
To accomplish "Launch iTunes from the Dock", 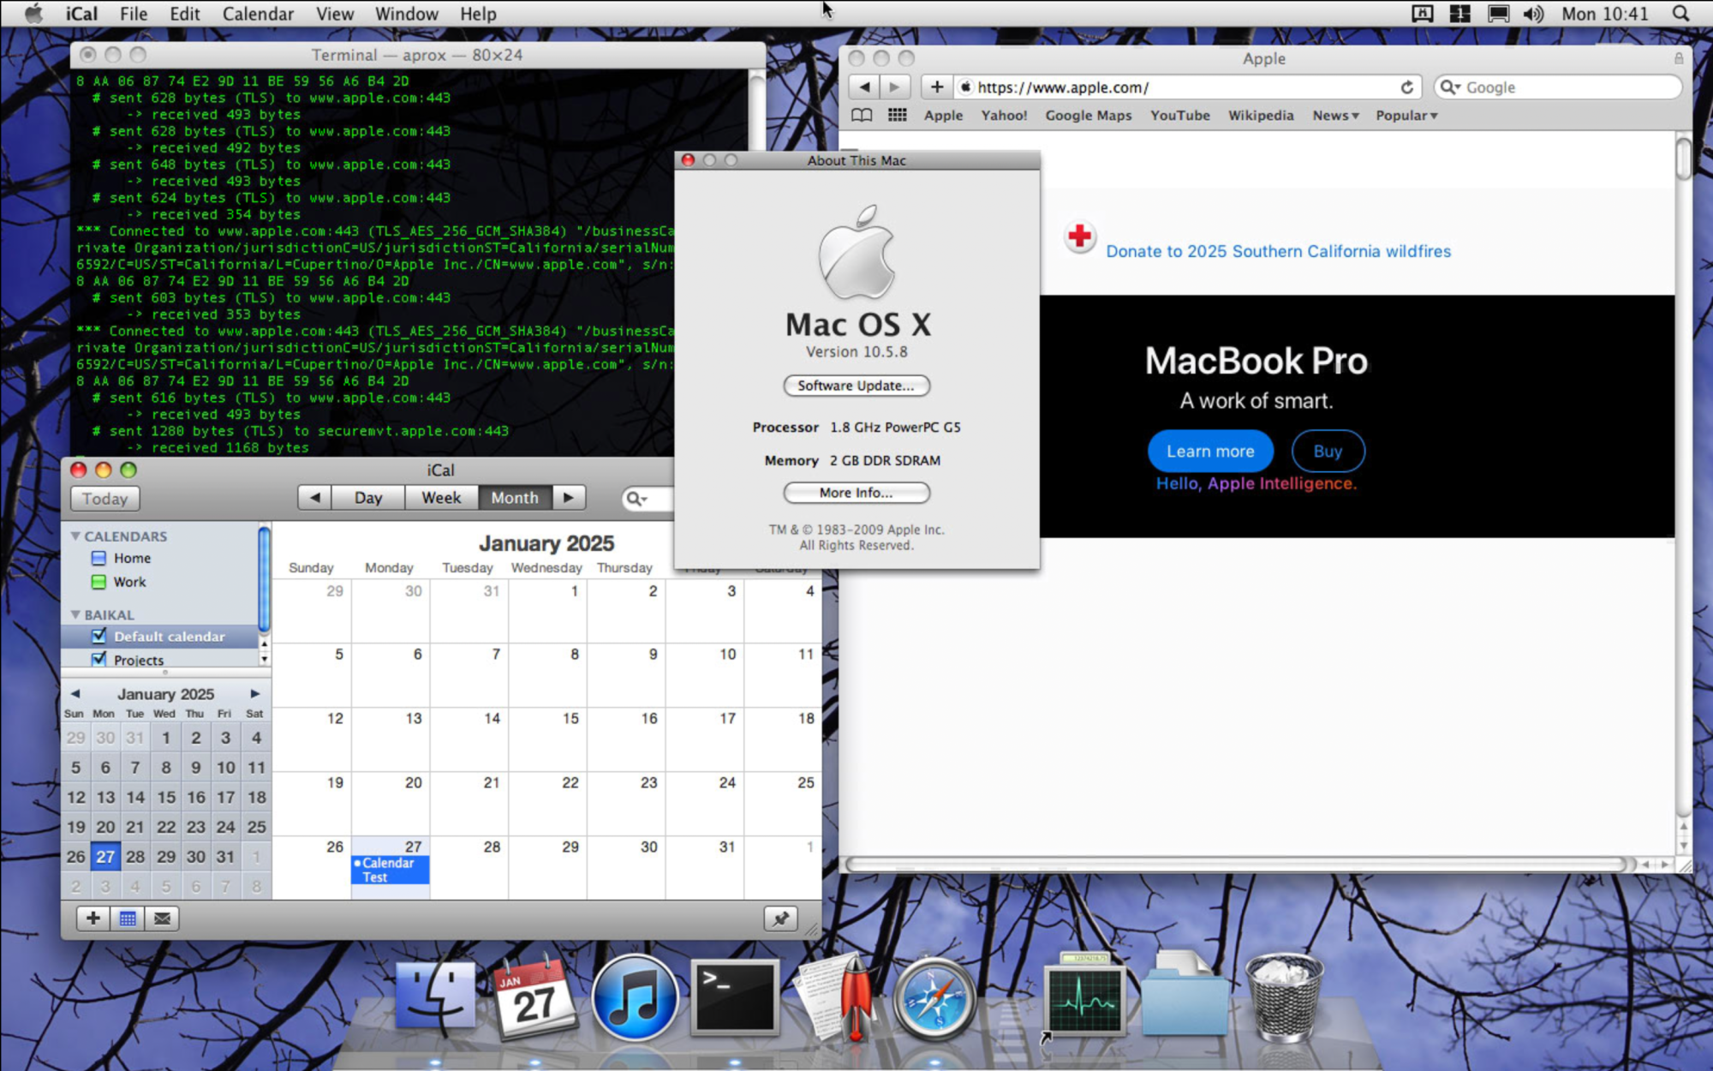I will [x=634, y=998].
